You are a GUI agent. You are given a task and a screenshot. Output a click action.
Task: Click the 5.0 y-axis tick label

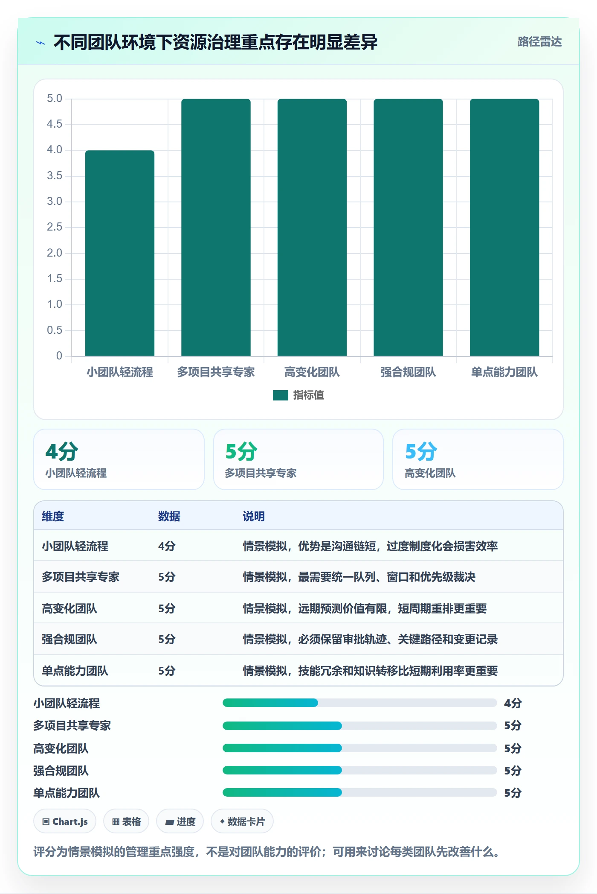point(55,99)
